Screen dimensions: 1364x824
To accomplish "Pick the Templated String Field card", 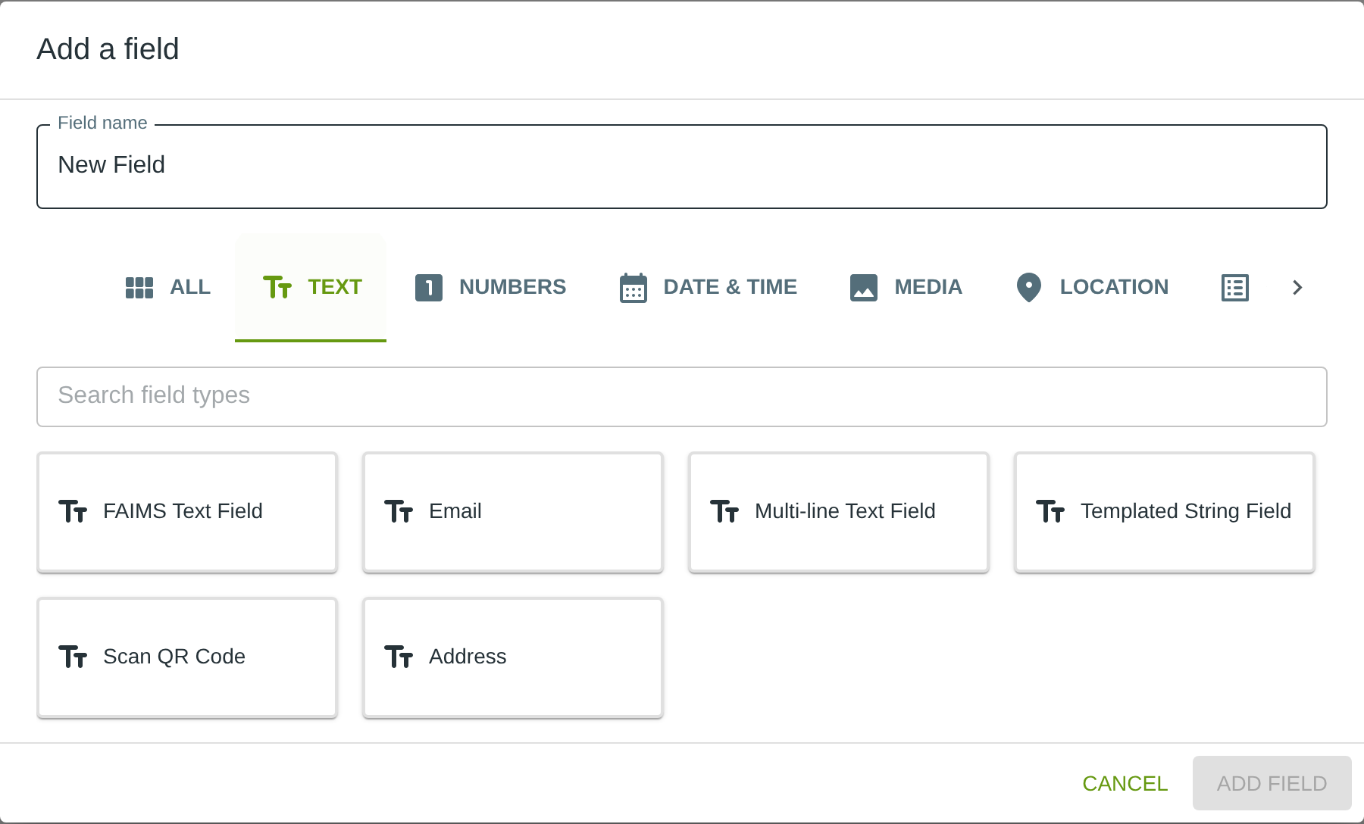I will 1165,512.
